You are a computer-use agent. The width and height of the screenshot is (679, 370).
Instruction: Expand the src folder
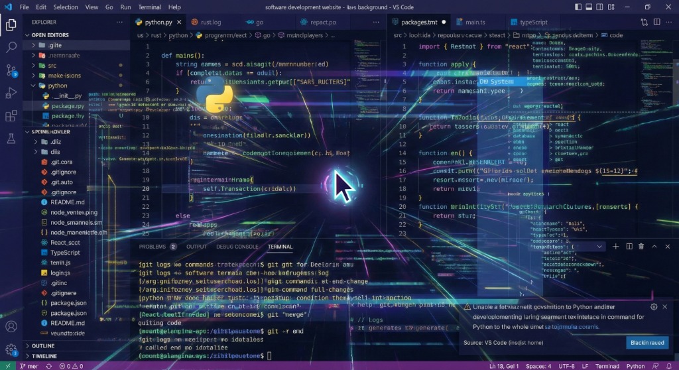point(33,66)
